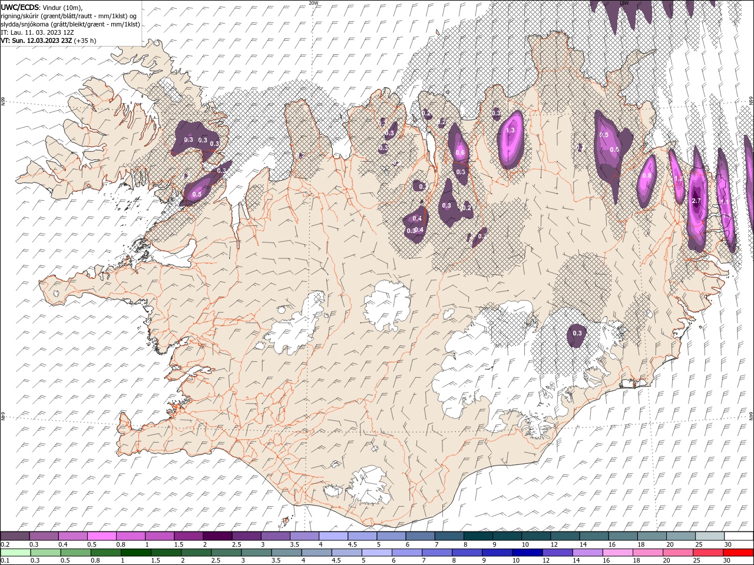Viewport: 754px width, 565px height.
Task: Click the bright pink 0.5–0.8 legend swatch
Action: click(101, 536)
